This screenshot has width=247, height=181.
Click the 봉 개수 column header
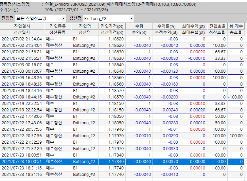coord(236,26)
